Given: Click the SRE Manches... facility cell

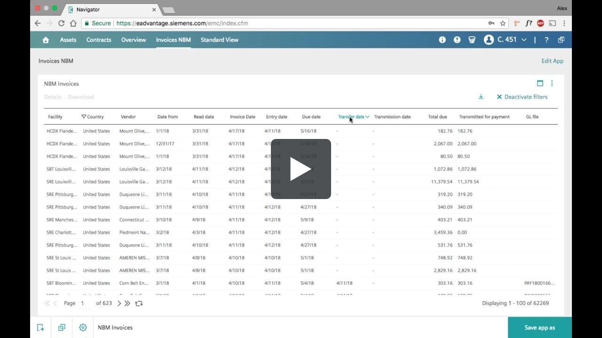Looking at the screenshot, I should click(x=61, y=220).
